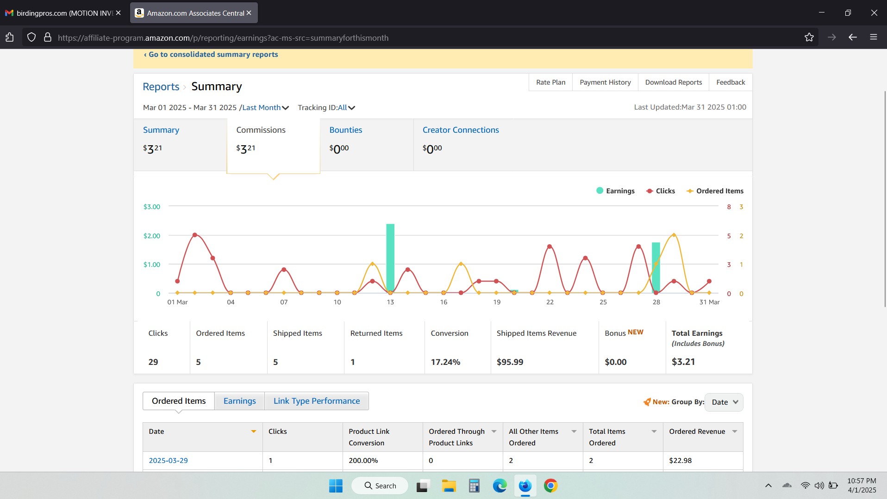Click the Reports breadcrumb link
This screenshot has width=887, height=499.
pyautogui.click(x=161, y=87)
